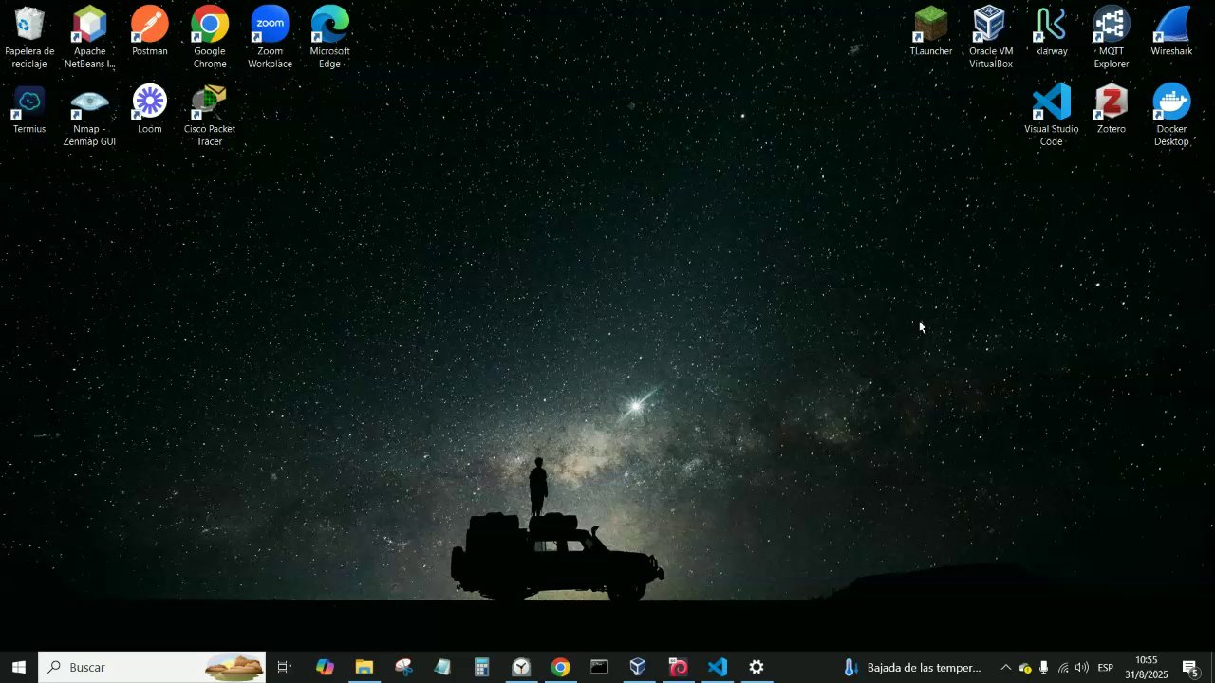The image size is (1215, 683).
Task: Change the ESP input language
Action: point(1106,667)
